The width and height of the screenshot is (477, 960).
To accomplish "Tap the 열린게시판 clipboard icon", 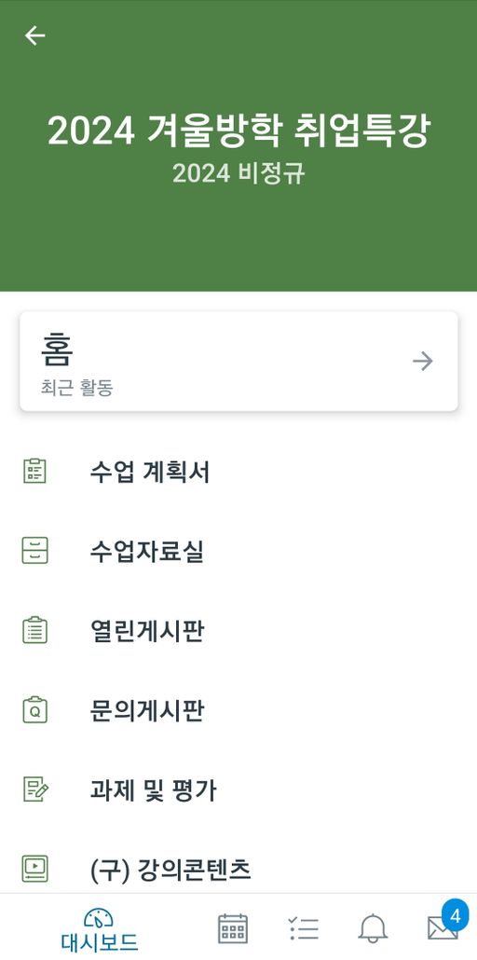I will 34,630.
